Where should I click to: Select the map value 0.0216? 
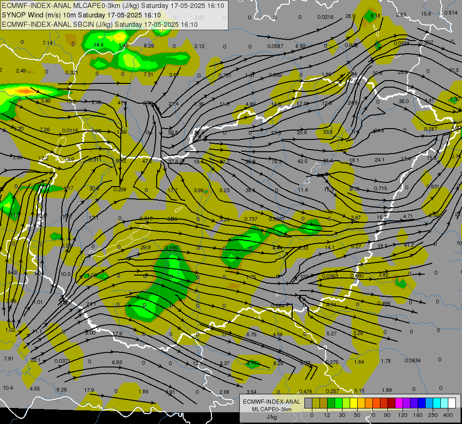(325, 17)
